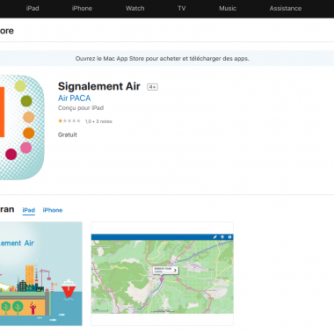Open the Watch menu item
Viewport: 334px width, 334px height.
pos(135,8)
